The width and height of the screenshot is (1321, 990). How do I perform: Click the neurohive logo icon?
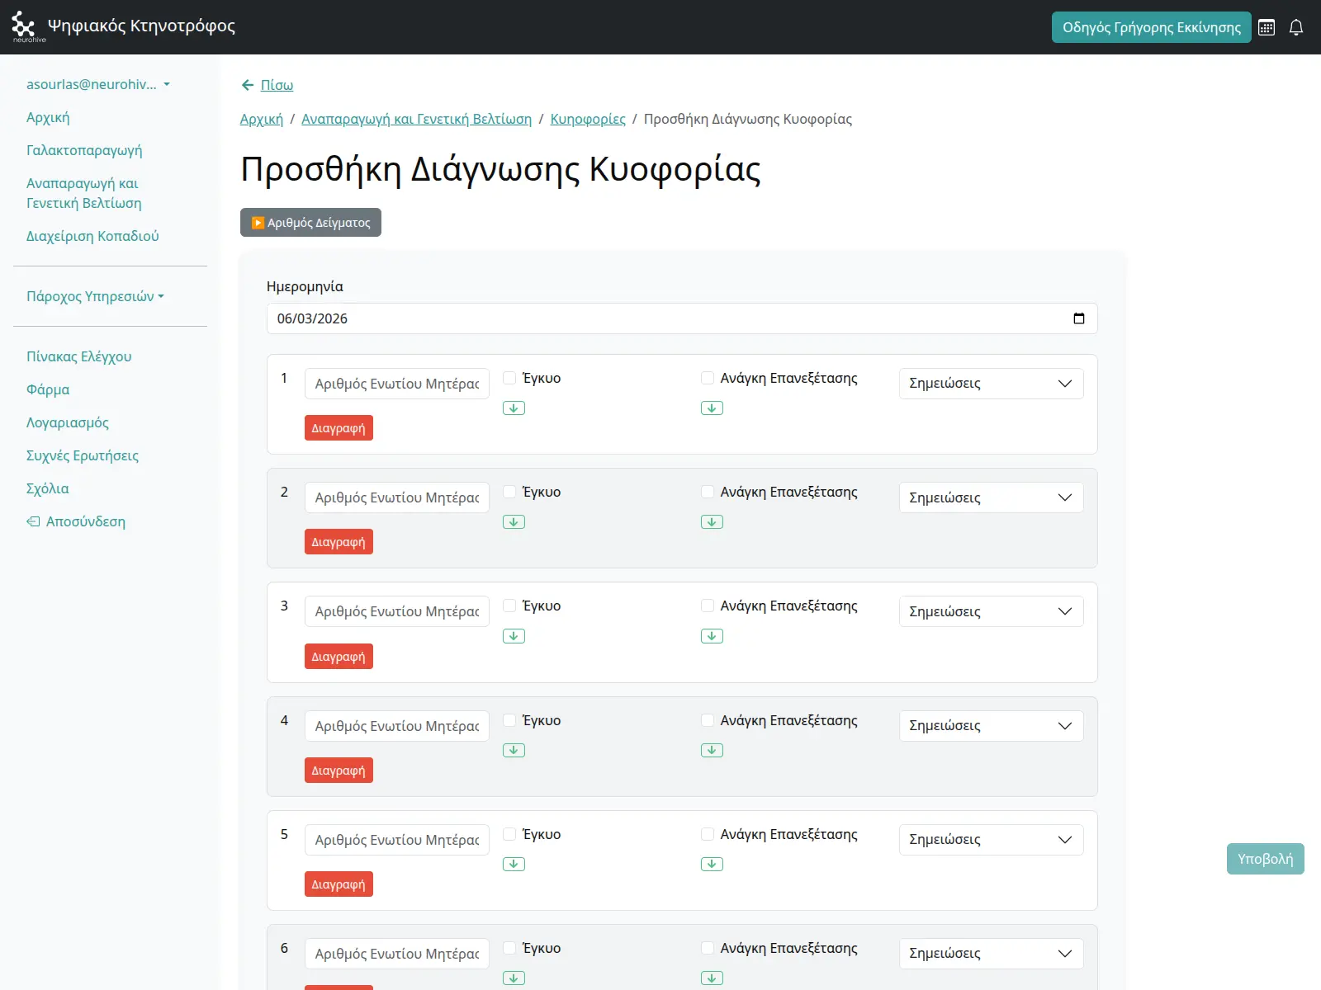click(24, 26)
